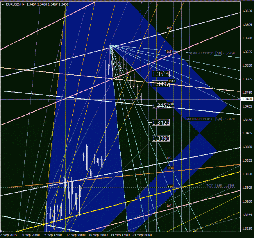Image resolution: width=254 pixels, height=238 pixels.
Task: Click the chart shift triangle marker at top
Action: click(141, 2)
